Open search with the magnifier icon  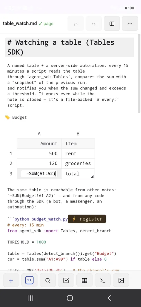coord(48,280)
